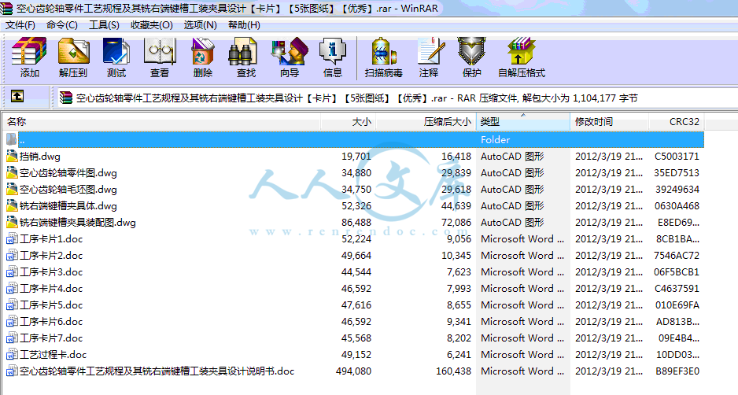Click the packed size value 72,086
The image size is (738, 395).
coord(456,222)
